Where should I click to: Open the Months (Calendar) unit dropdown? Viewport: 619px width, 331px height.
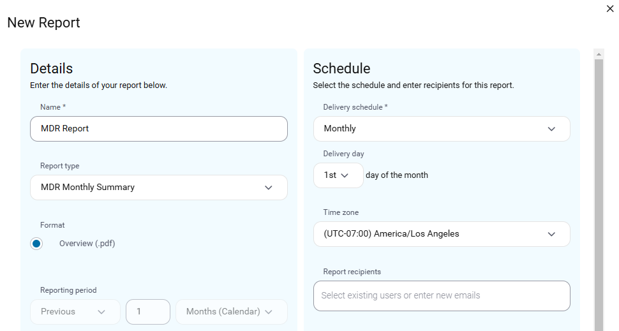point(232,312)
